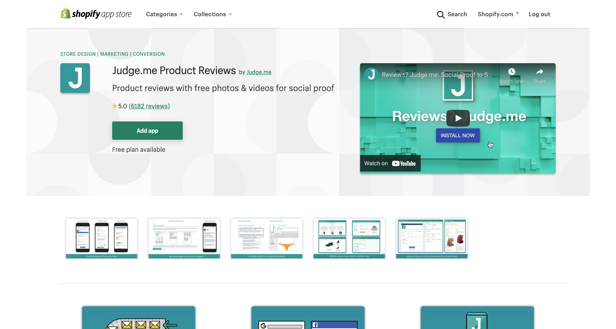The image size is (616, 329).
Task: Click the video channel J avatar
Action: tap(372, 74)
